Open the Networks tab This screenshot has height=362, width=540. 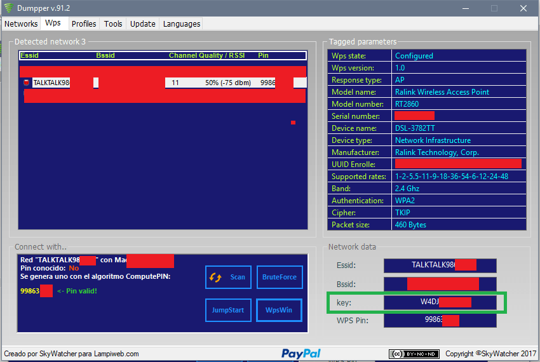(21, 23)
